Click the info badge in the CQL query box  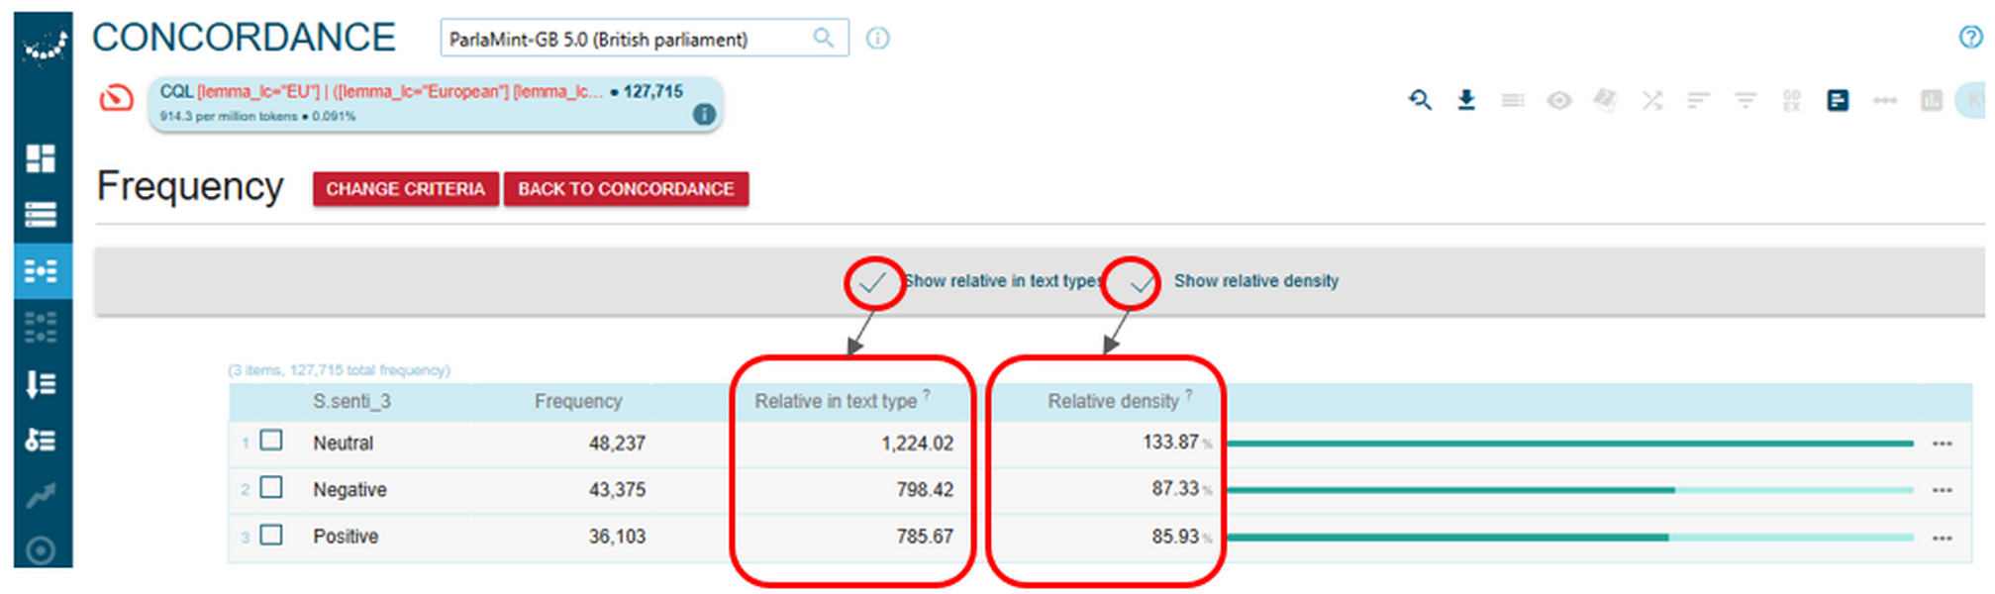click(x=704, y=115)
